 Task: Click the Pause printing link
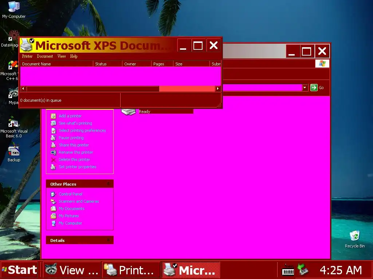71,138
